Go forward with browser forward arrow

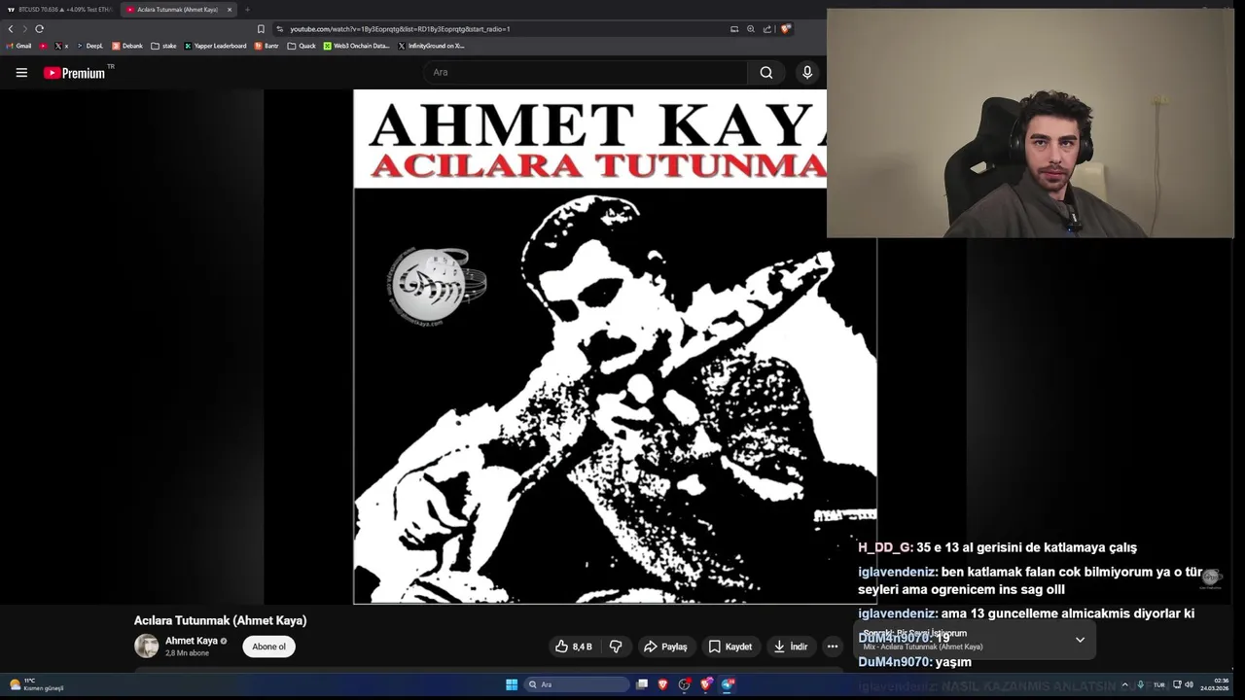click(24, 29)
